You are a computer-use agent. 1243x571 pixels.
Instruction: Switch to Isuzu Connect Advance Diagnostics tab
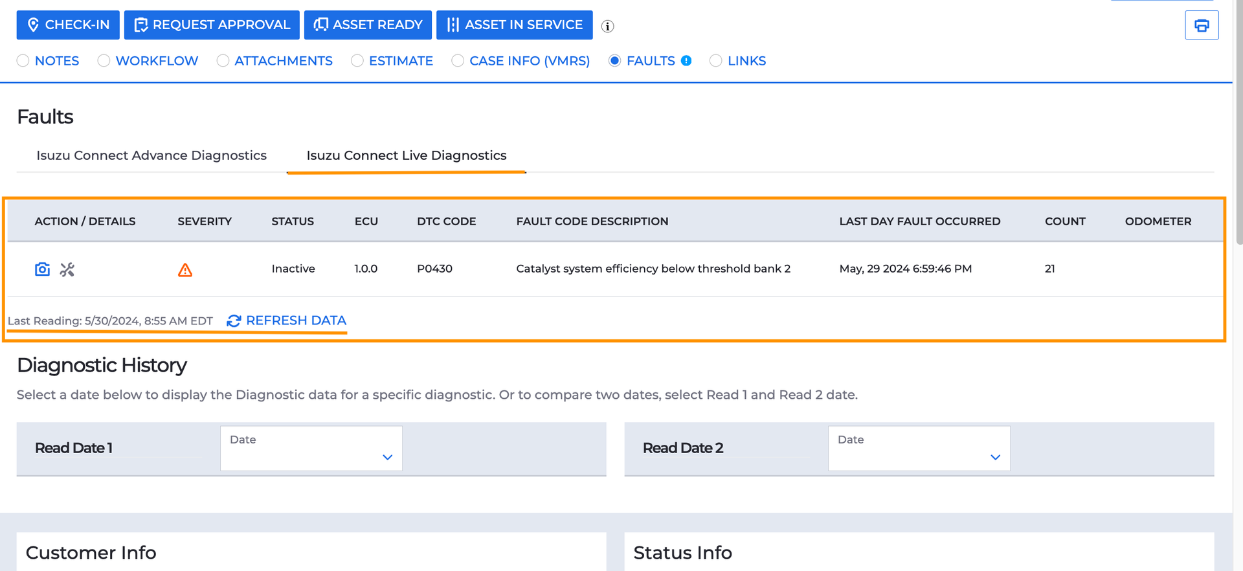tap(151, 155)
